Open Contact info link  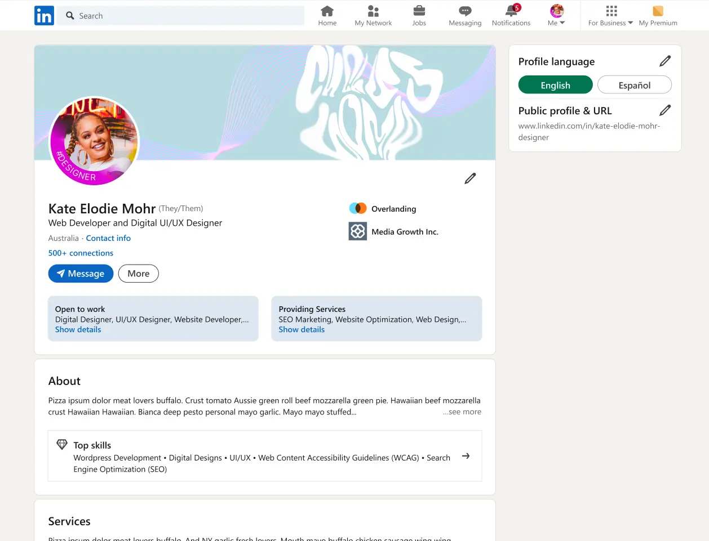point(108,238)
